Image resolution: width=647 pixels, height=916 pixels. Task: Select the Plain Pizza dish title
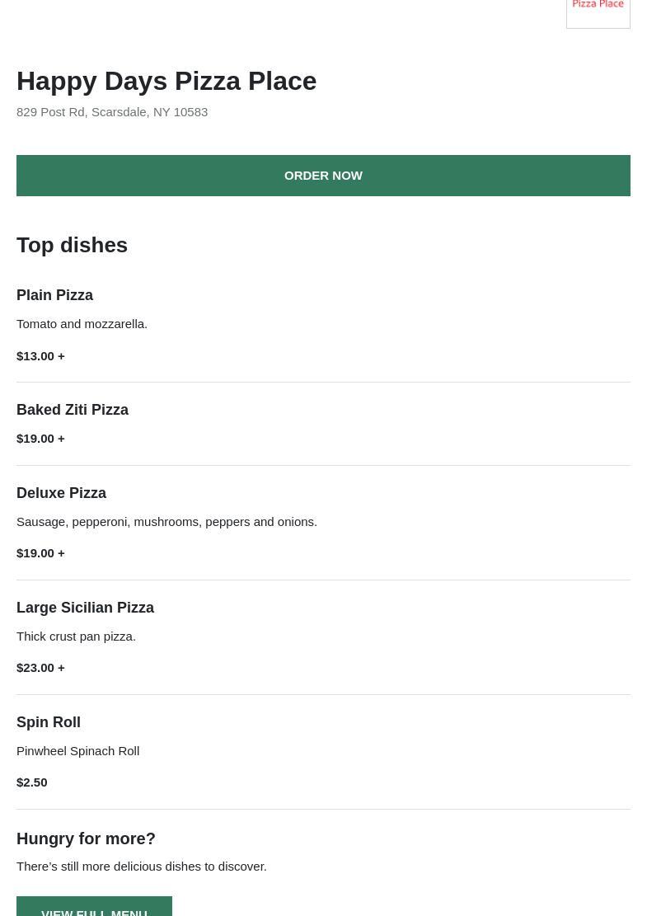pyautogui.click(x=54, y=295)
